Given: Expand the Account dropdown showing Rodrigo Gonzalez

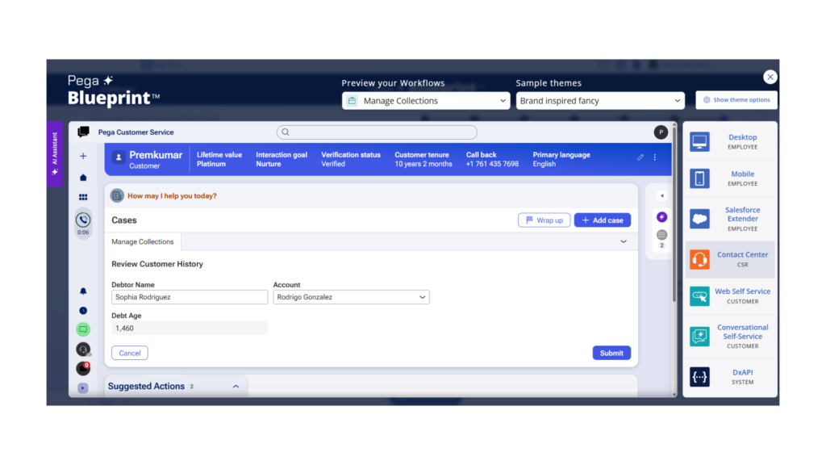Looking at the screenshot, I should pyautogui.click(x=351, y=297).
